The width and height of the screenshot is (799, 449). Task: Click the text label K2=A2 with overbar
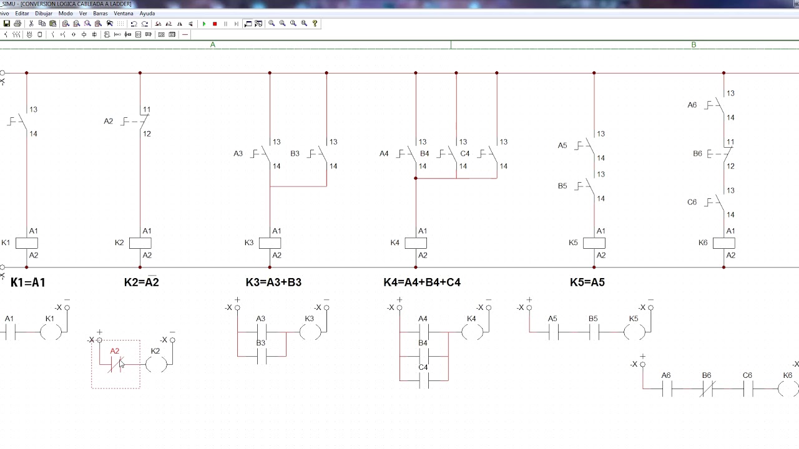point(142,282)
